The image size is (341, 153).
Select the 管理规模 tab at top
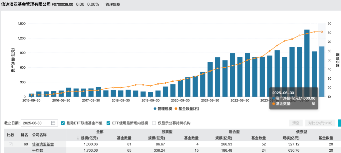pos(113,5)
